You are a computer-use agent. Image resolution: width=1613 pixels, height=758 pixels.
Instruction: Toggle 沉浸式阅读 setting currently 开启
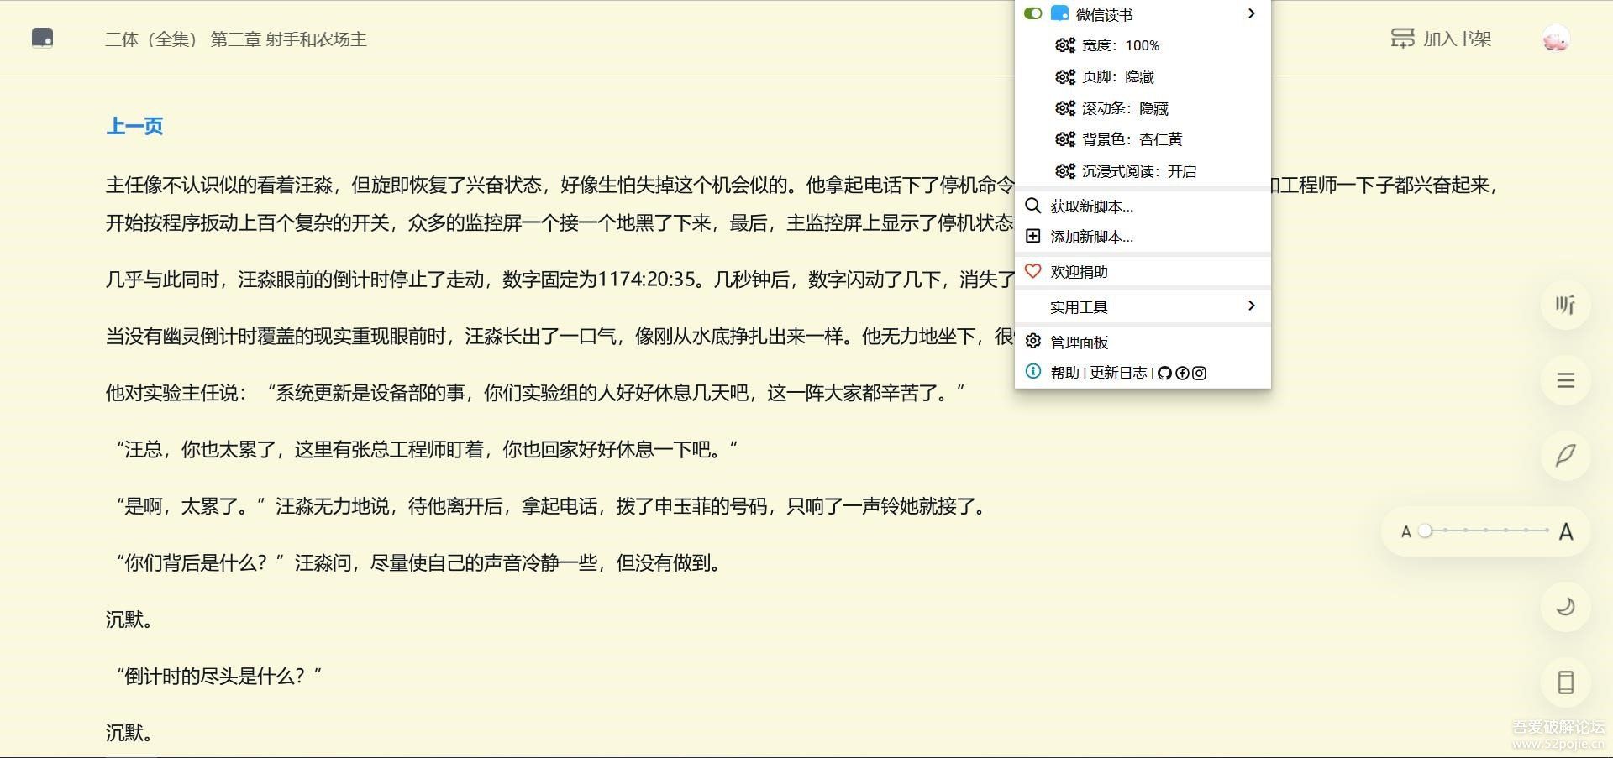click(1138, 171)
